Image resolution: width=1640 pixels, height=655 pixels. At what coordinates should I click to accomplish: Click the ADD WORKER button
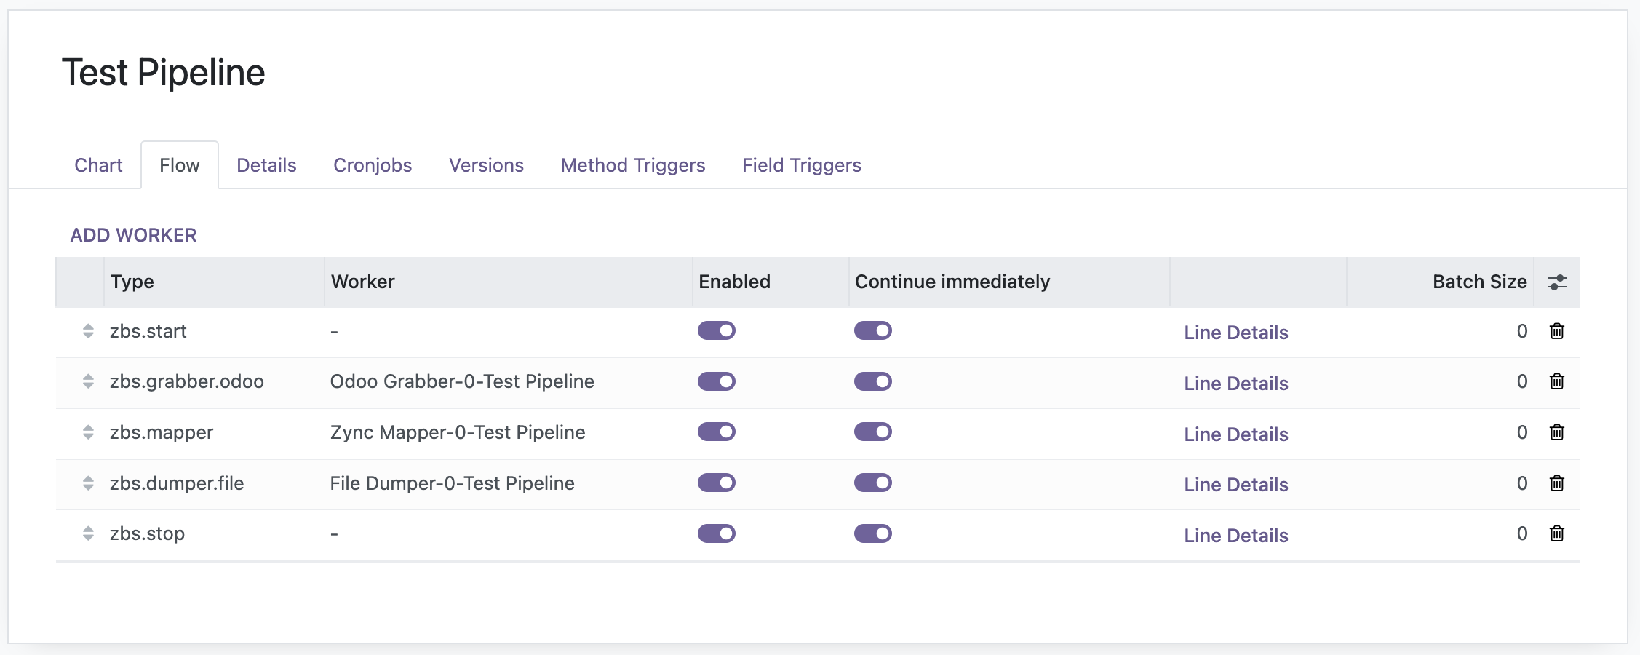tap(133, 235)
